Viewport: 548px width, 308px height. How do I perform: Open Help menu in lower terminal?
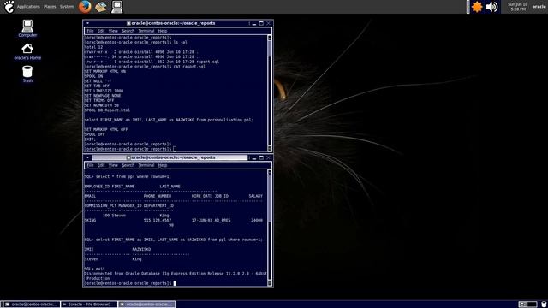(163, 165)
